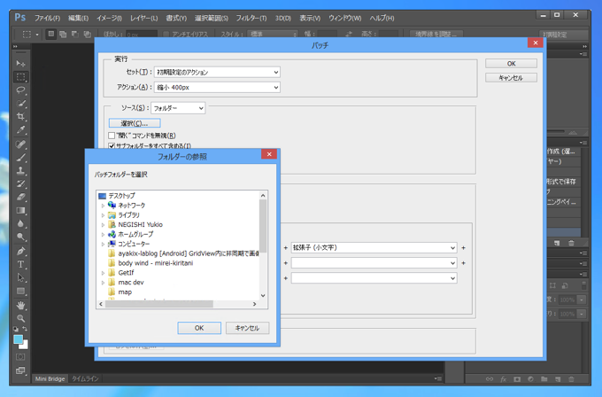
Task: Expand the mac dev folder node
Action: [103, 283]
